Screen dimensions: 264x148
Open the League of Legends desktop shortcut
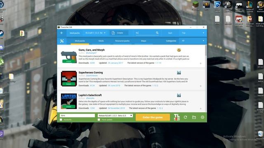tap(250, 7)
